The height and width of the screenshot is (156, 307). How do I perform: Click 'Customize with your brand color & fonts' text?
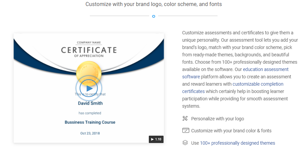pyautogui.click(x=231, y=131)
